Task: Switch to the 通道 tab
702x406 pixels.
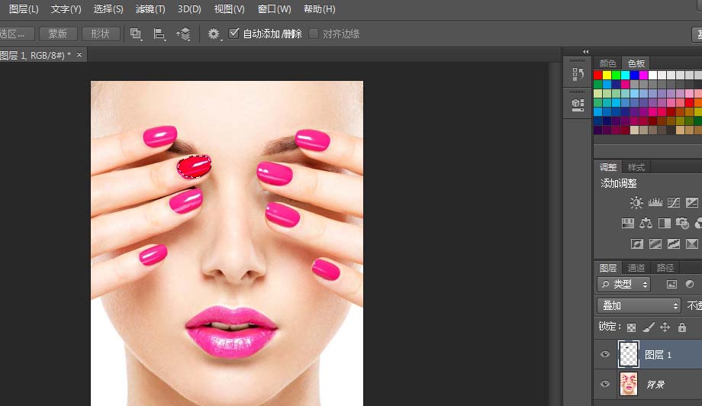Action: (x=636, y=268)
